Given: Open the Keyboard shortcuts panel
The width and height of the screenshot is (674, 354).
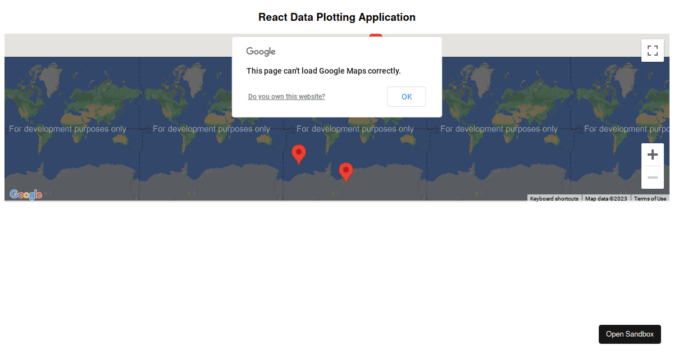Looking at the screenshot, I should tap(554, 198).
